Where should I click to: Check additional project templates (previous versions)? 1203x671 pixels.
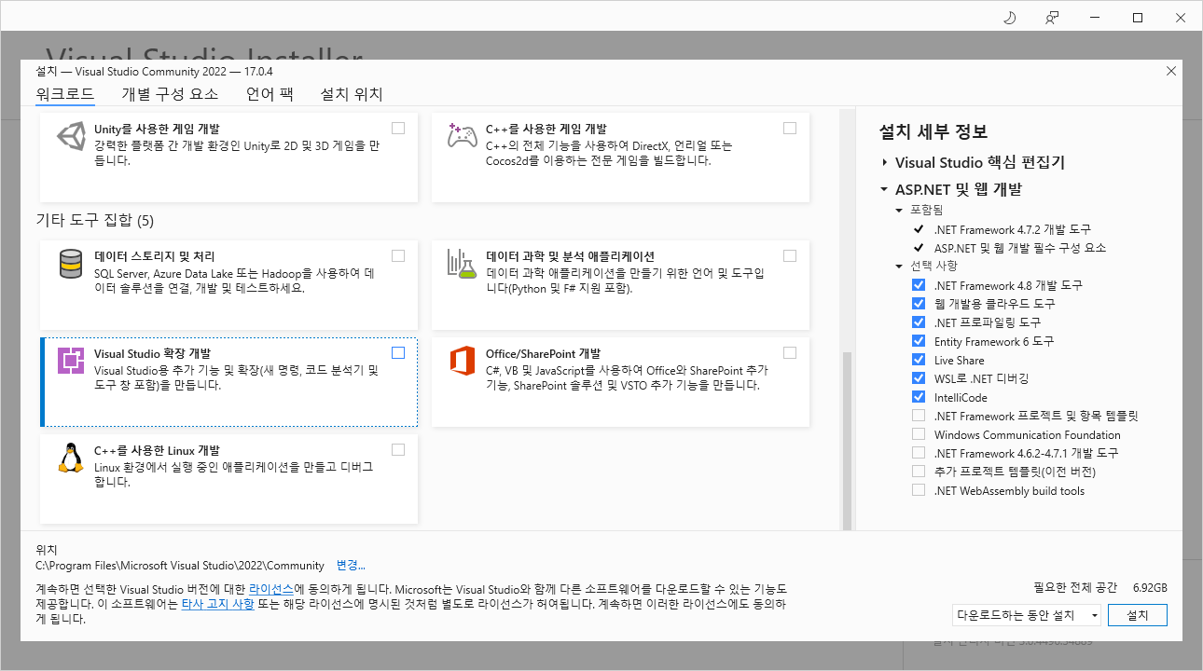(x=919, y=472)
